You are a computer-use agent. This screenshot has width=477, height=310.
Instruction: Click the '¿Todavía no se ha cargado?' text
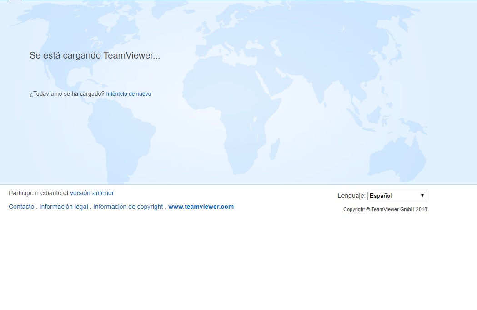pos(67,94)
